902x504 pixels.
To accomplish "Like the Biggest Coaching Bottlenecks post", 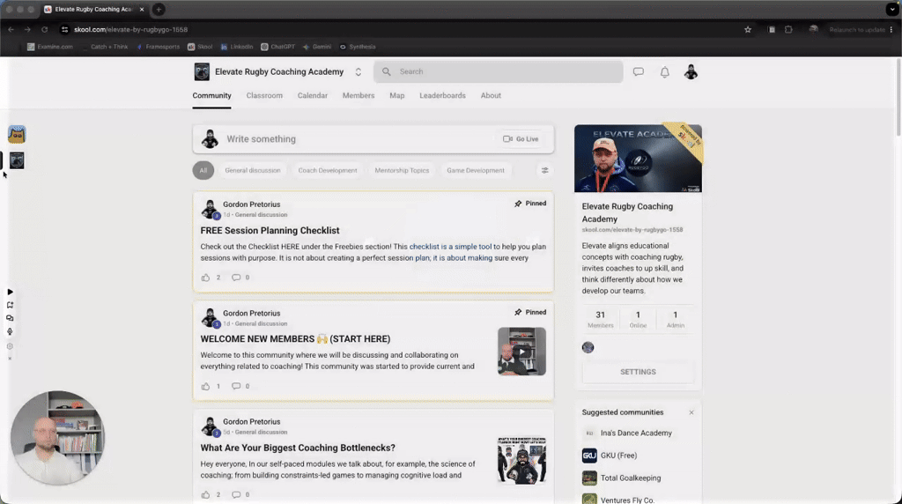I will [x=205, y=495].
